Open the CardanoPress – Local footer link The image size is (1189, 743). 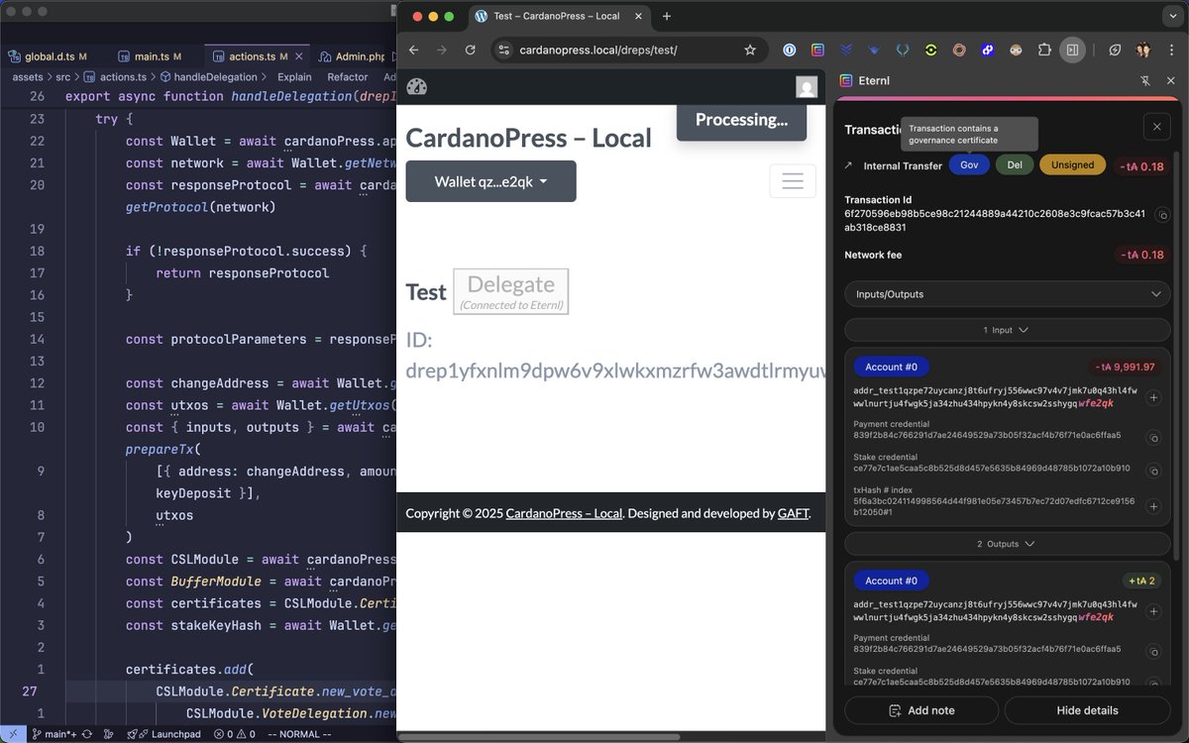click(564, 513)
